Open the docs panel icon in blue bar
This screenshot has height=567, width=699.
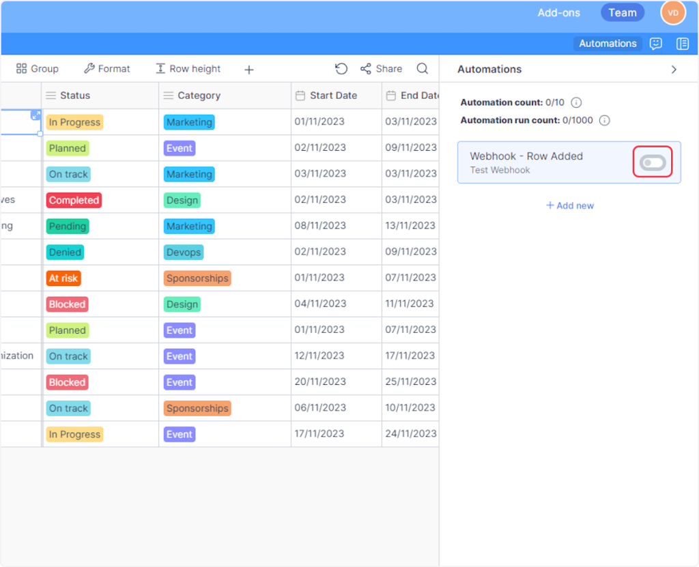click(x=682, y=44)
